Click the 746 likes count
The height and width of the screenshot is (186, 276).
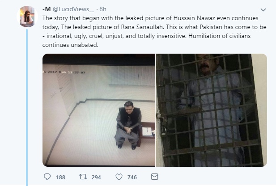132,178
